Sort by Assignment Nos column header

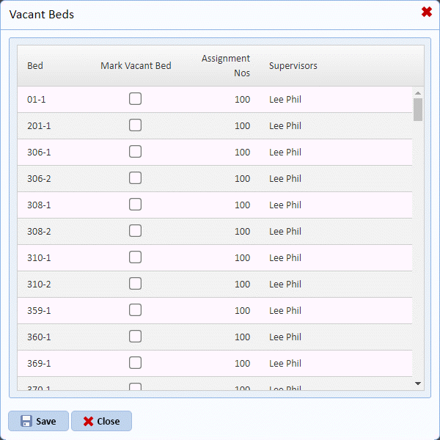(226, 66)
